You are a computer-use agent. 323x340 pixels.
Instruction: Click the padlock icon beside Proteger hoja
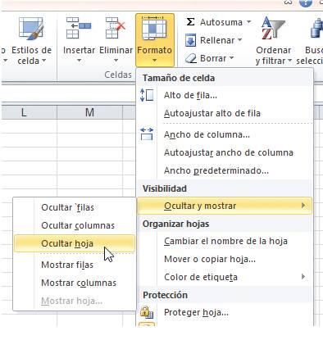[x=147, y=312]
